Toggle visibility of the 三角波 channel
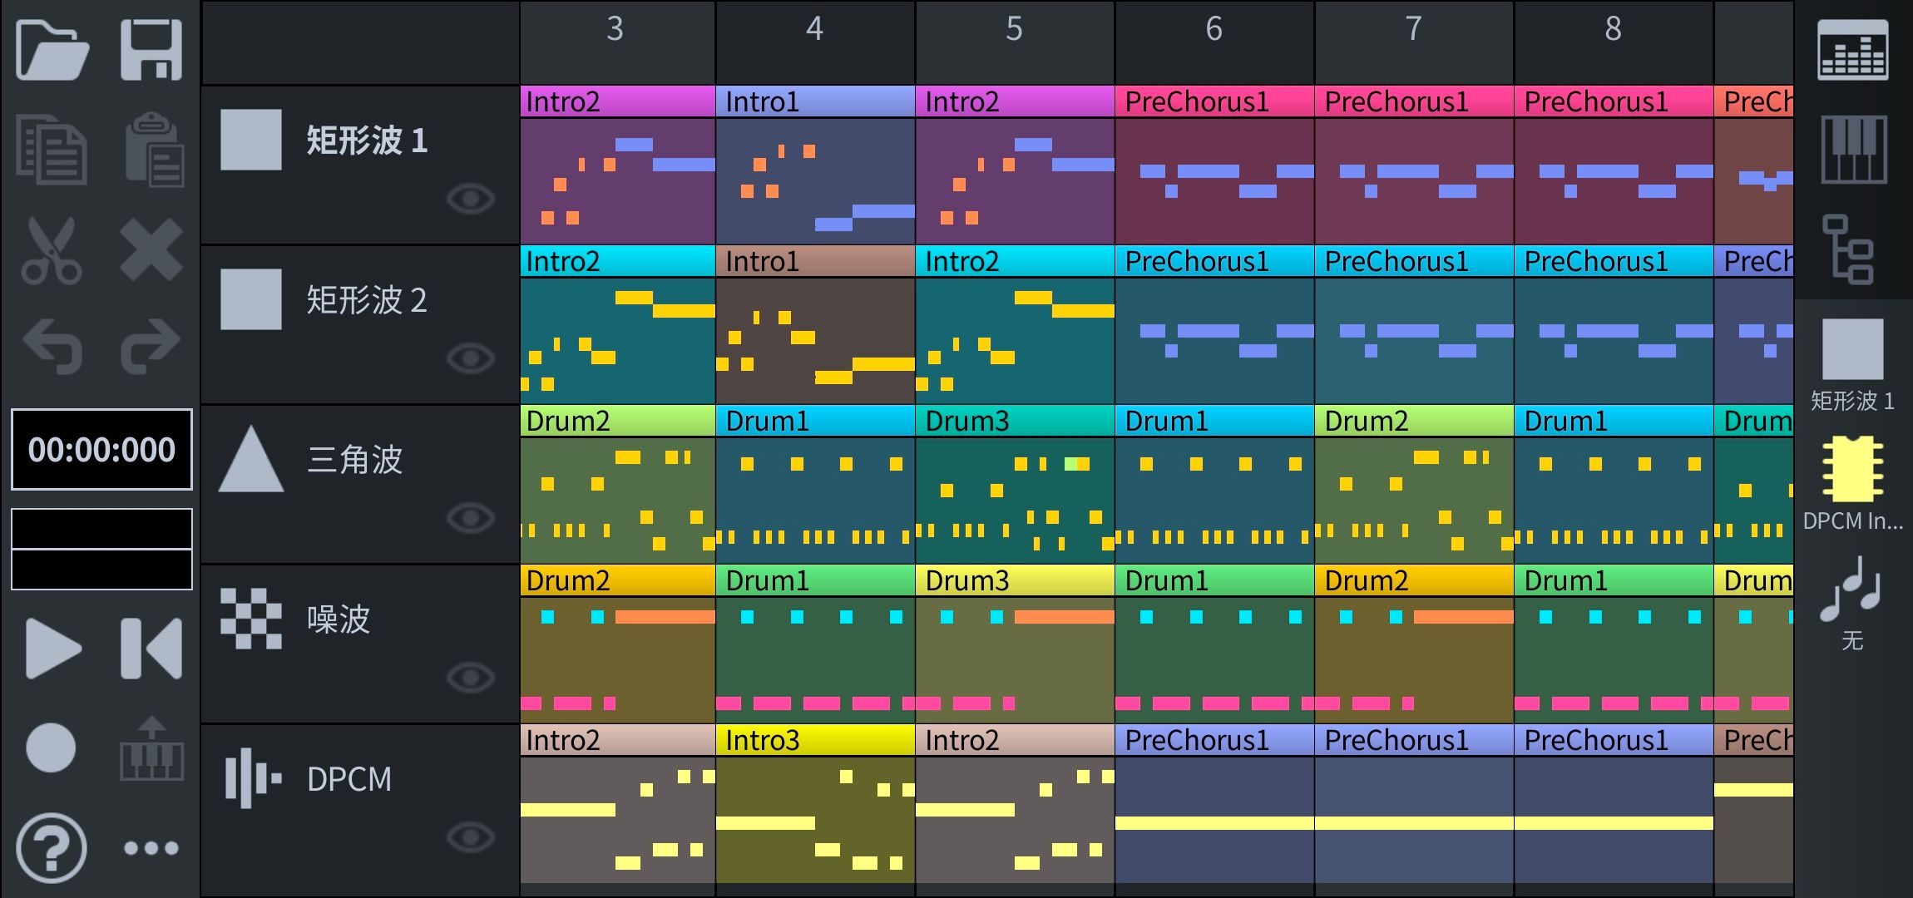Image resolution: width=1913 pixels, height=898 pixels. click(x=471, y=518)
